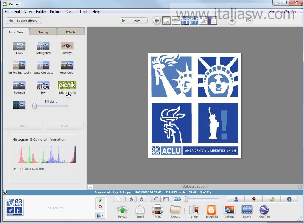Click the zoom magnifier photo icon
304x223 pixels.
tap(177, 199)
